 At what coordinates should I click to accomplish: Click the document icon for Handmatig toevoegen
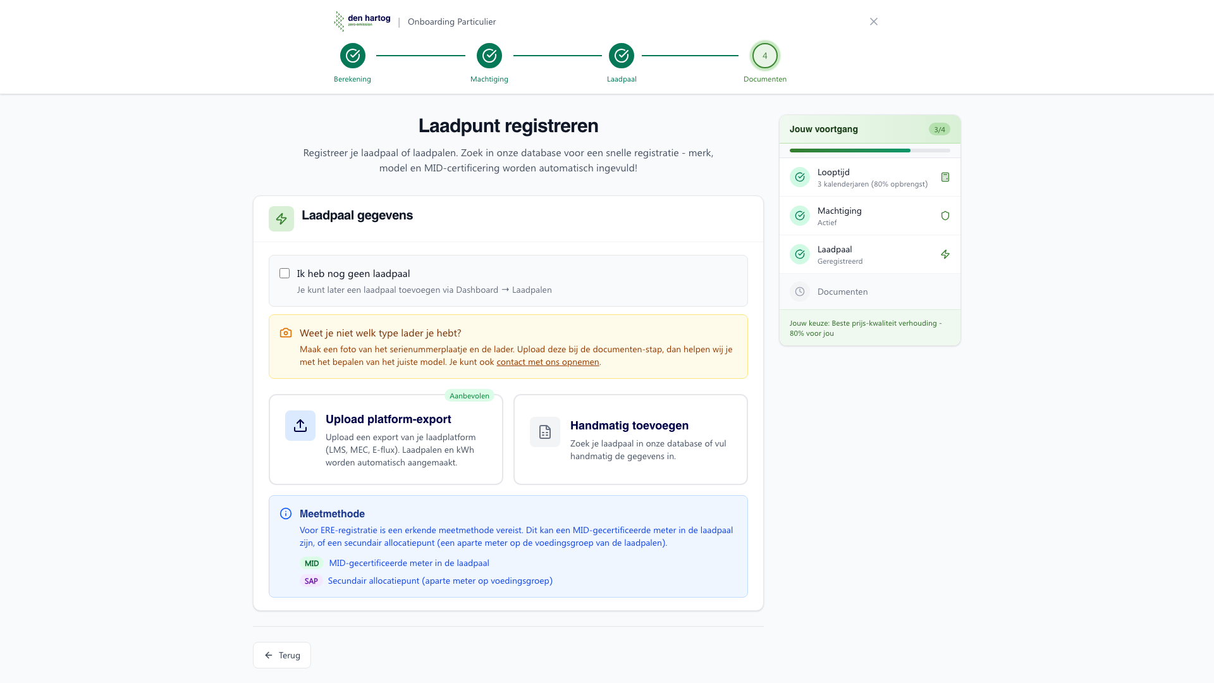[545, 432]
